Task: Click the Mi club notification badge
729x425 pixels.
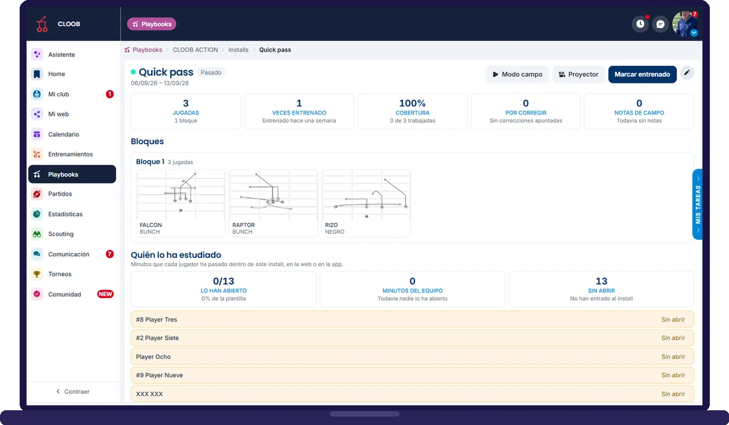Action: (x=110, y=94)
